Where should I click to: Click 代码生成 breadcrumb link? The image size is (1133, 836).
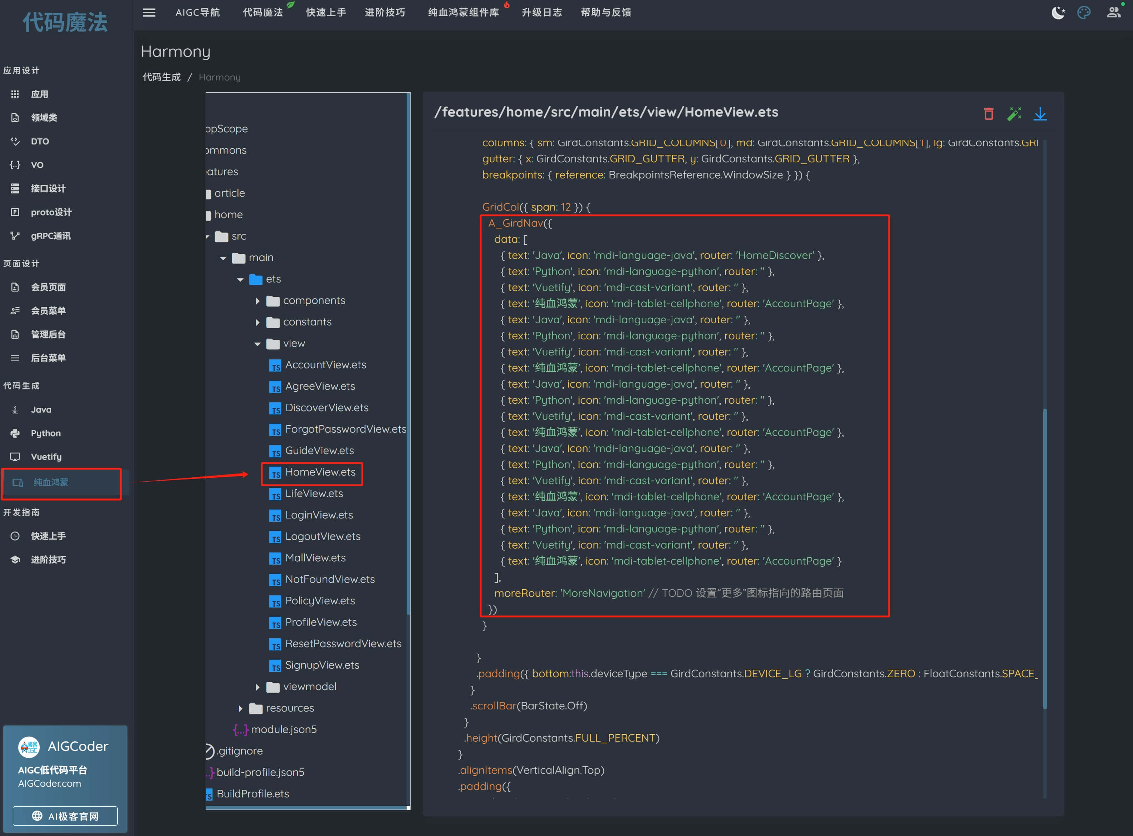(161, 77)
